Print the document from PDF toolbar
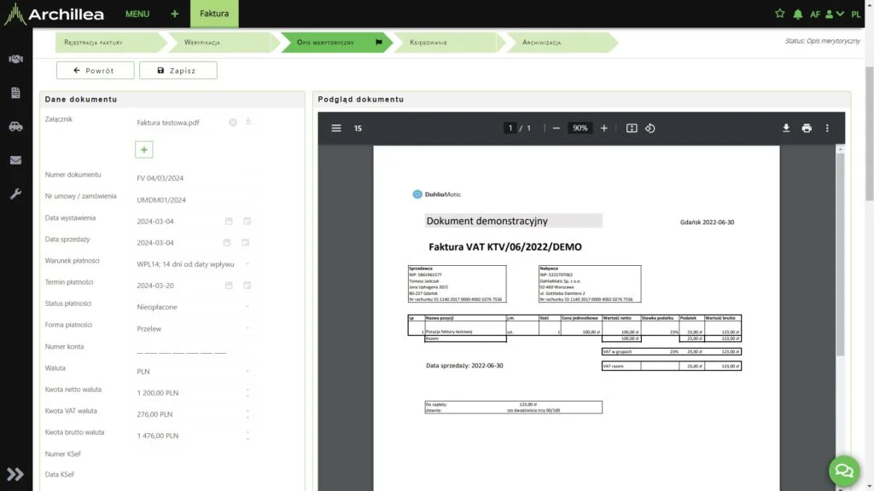Viewport: 874px width, 491px height. (x=807, y=128)
